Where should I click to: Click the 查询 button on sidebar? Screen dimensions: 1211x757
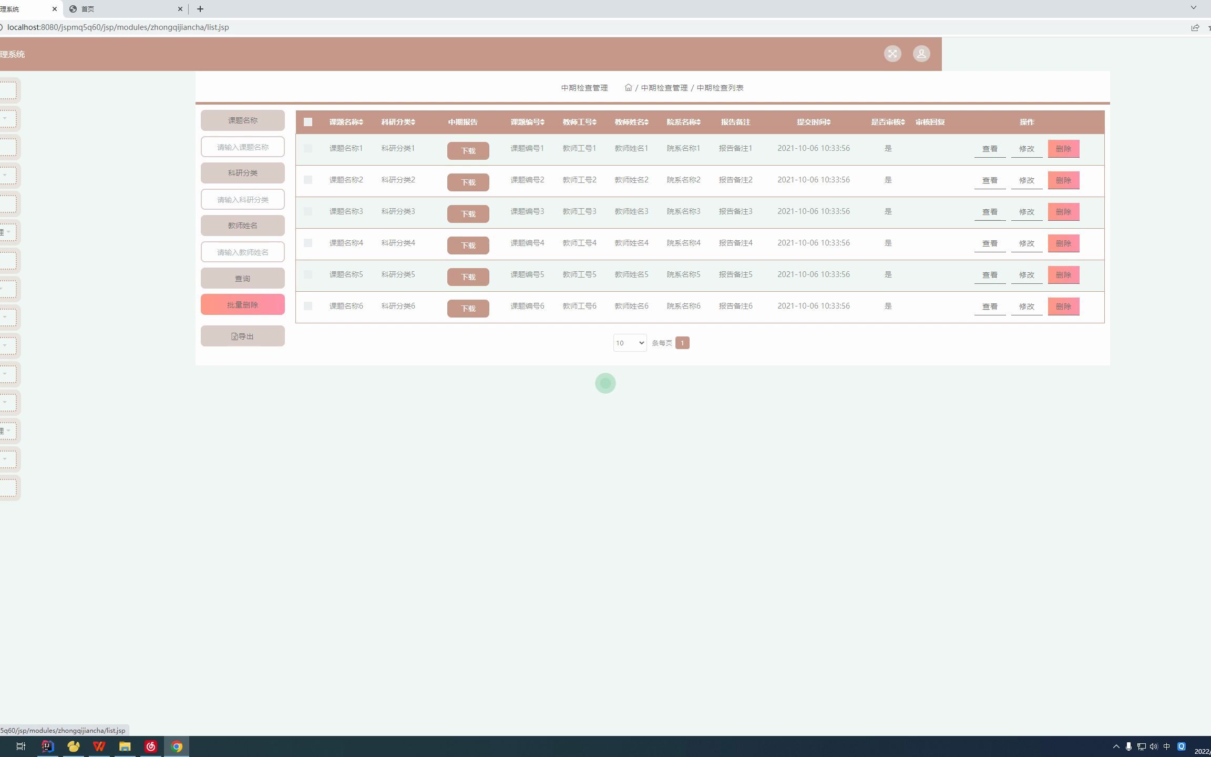[242, 278]
